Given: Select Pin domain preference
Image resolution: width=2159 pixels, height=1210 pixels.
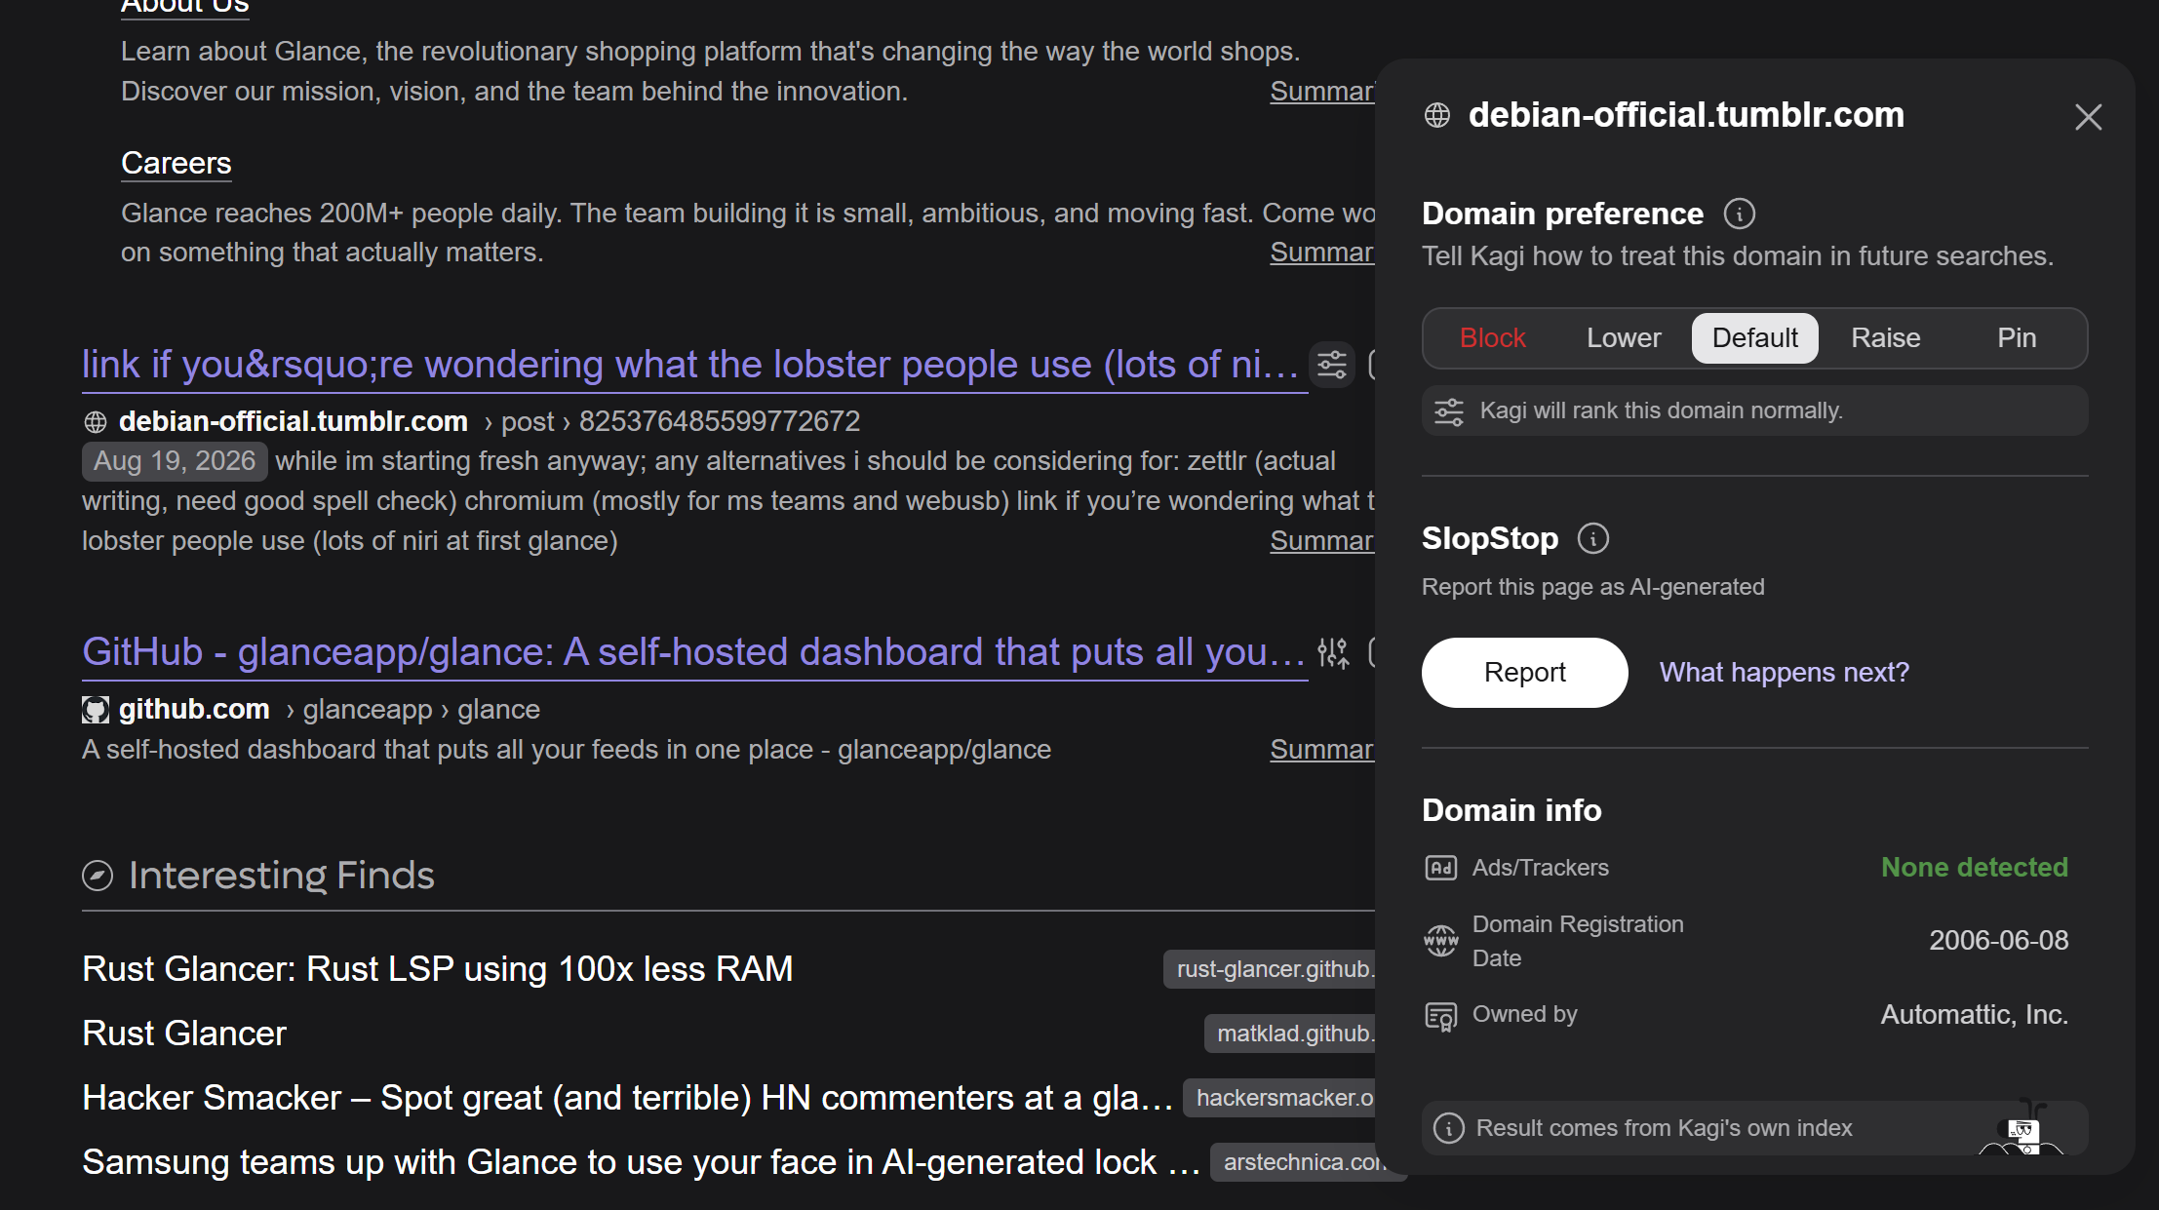Looking at the screenshot, I should (x=2017, y=338).
